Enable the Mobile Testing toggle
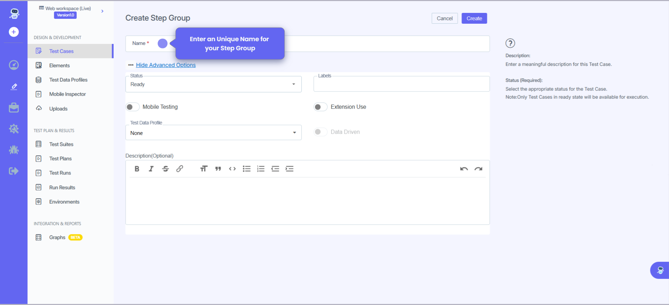 [x=133, y=107]
